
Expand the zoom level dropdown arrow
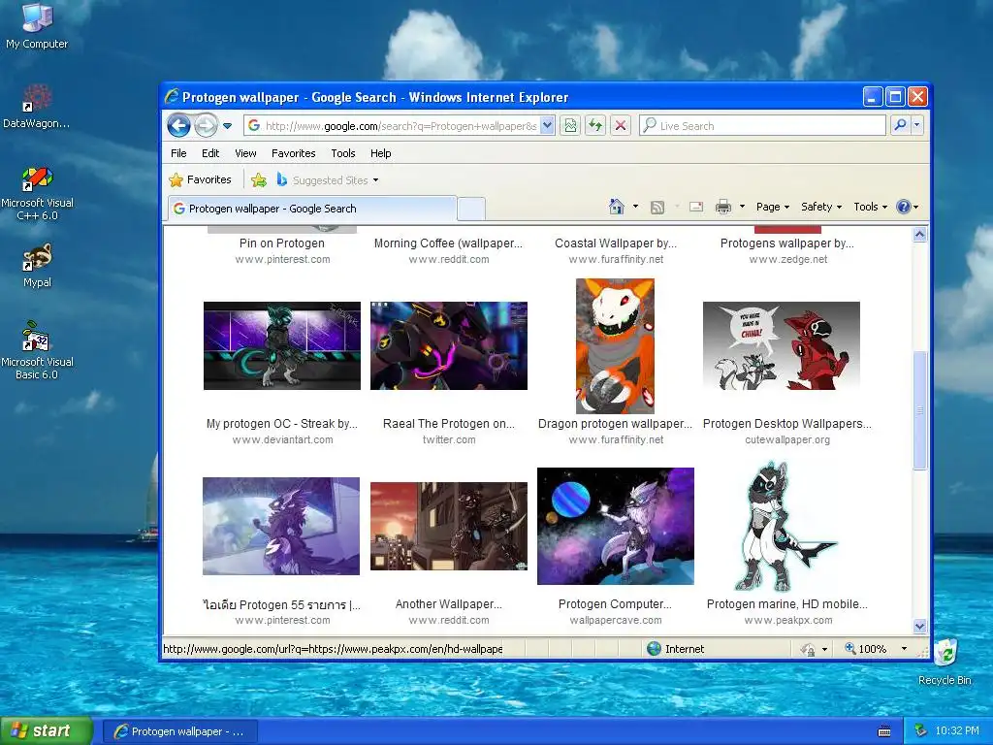[904, 649]
